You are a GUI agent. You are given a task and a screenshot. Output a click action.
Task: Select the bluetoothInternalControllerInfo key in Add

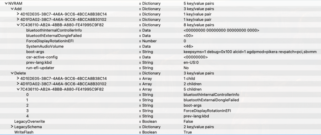click(54, 30)
